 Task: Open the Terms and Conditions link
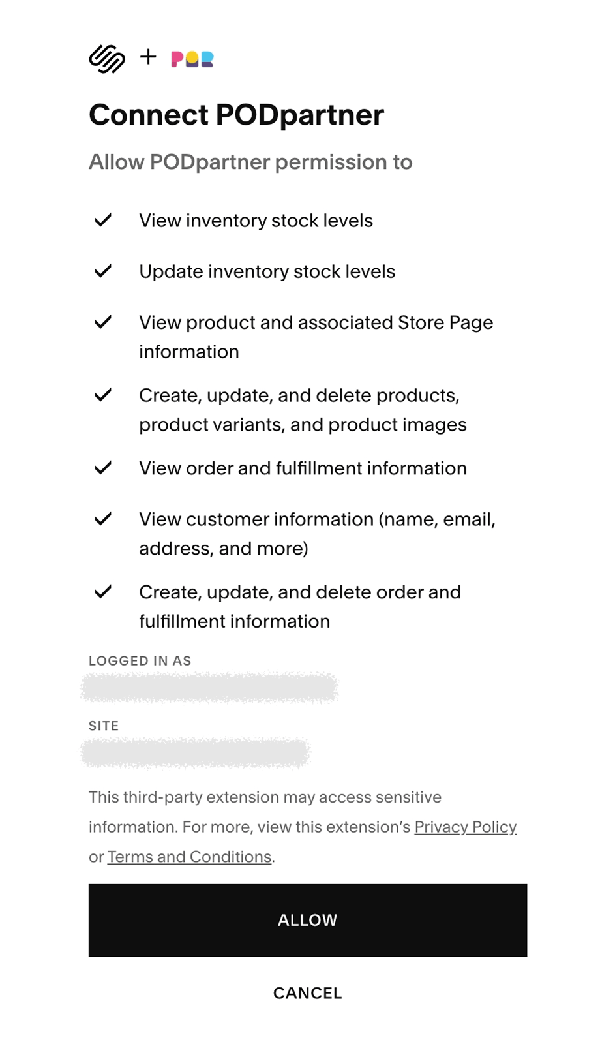(x=189, y=857)
